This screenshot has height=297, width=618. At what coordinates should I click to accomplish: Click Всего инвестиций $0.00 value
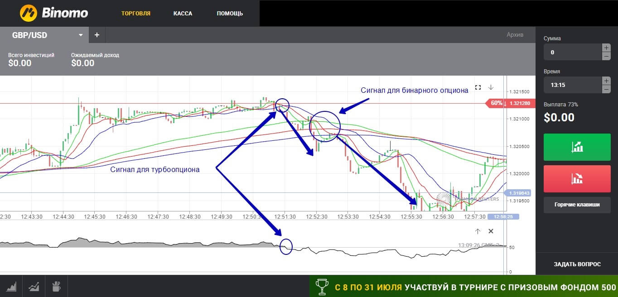[20, 63]
